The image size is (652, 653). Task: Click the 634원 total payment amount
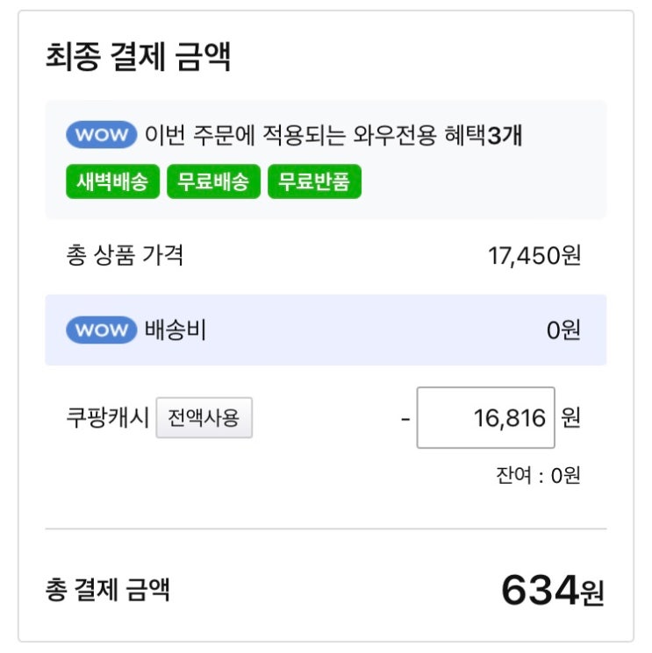click(552, 590)
